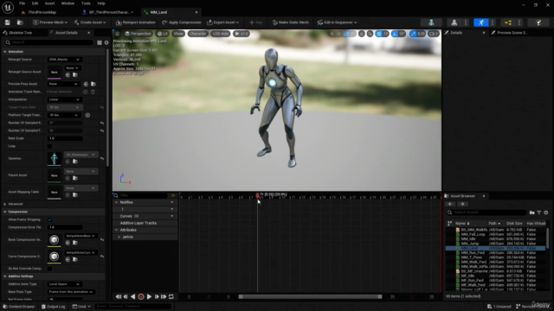
Task: Click the Asset Details grid view icon
Action: (100, 42)
